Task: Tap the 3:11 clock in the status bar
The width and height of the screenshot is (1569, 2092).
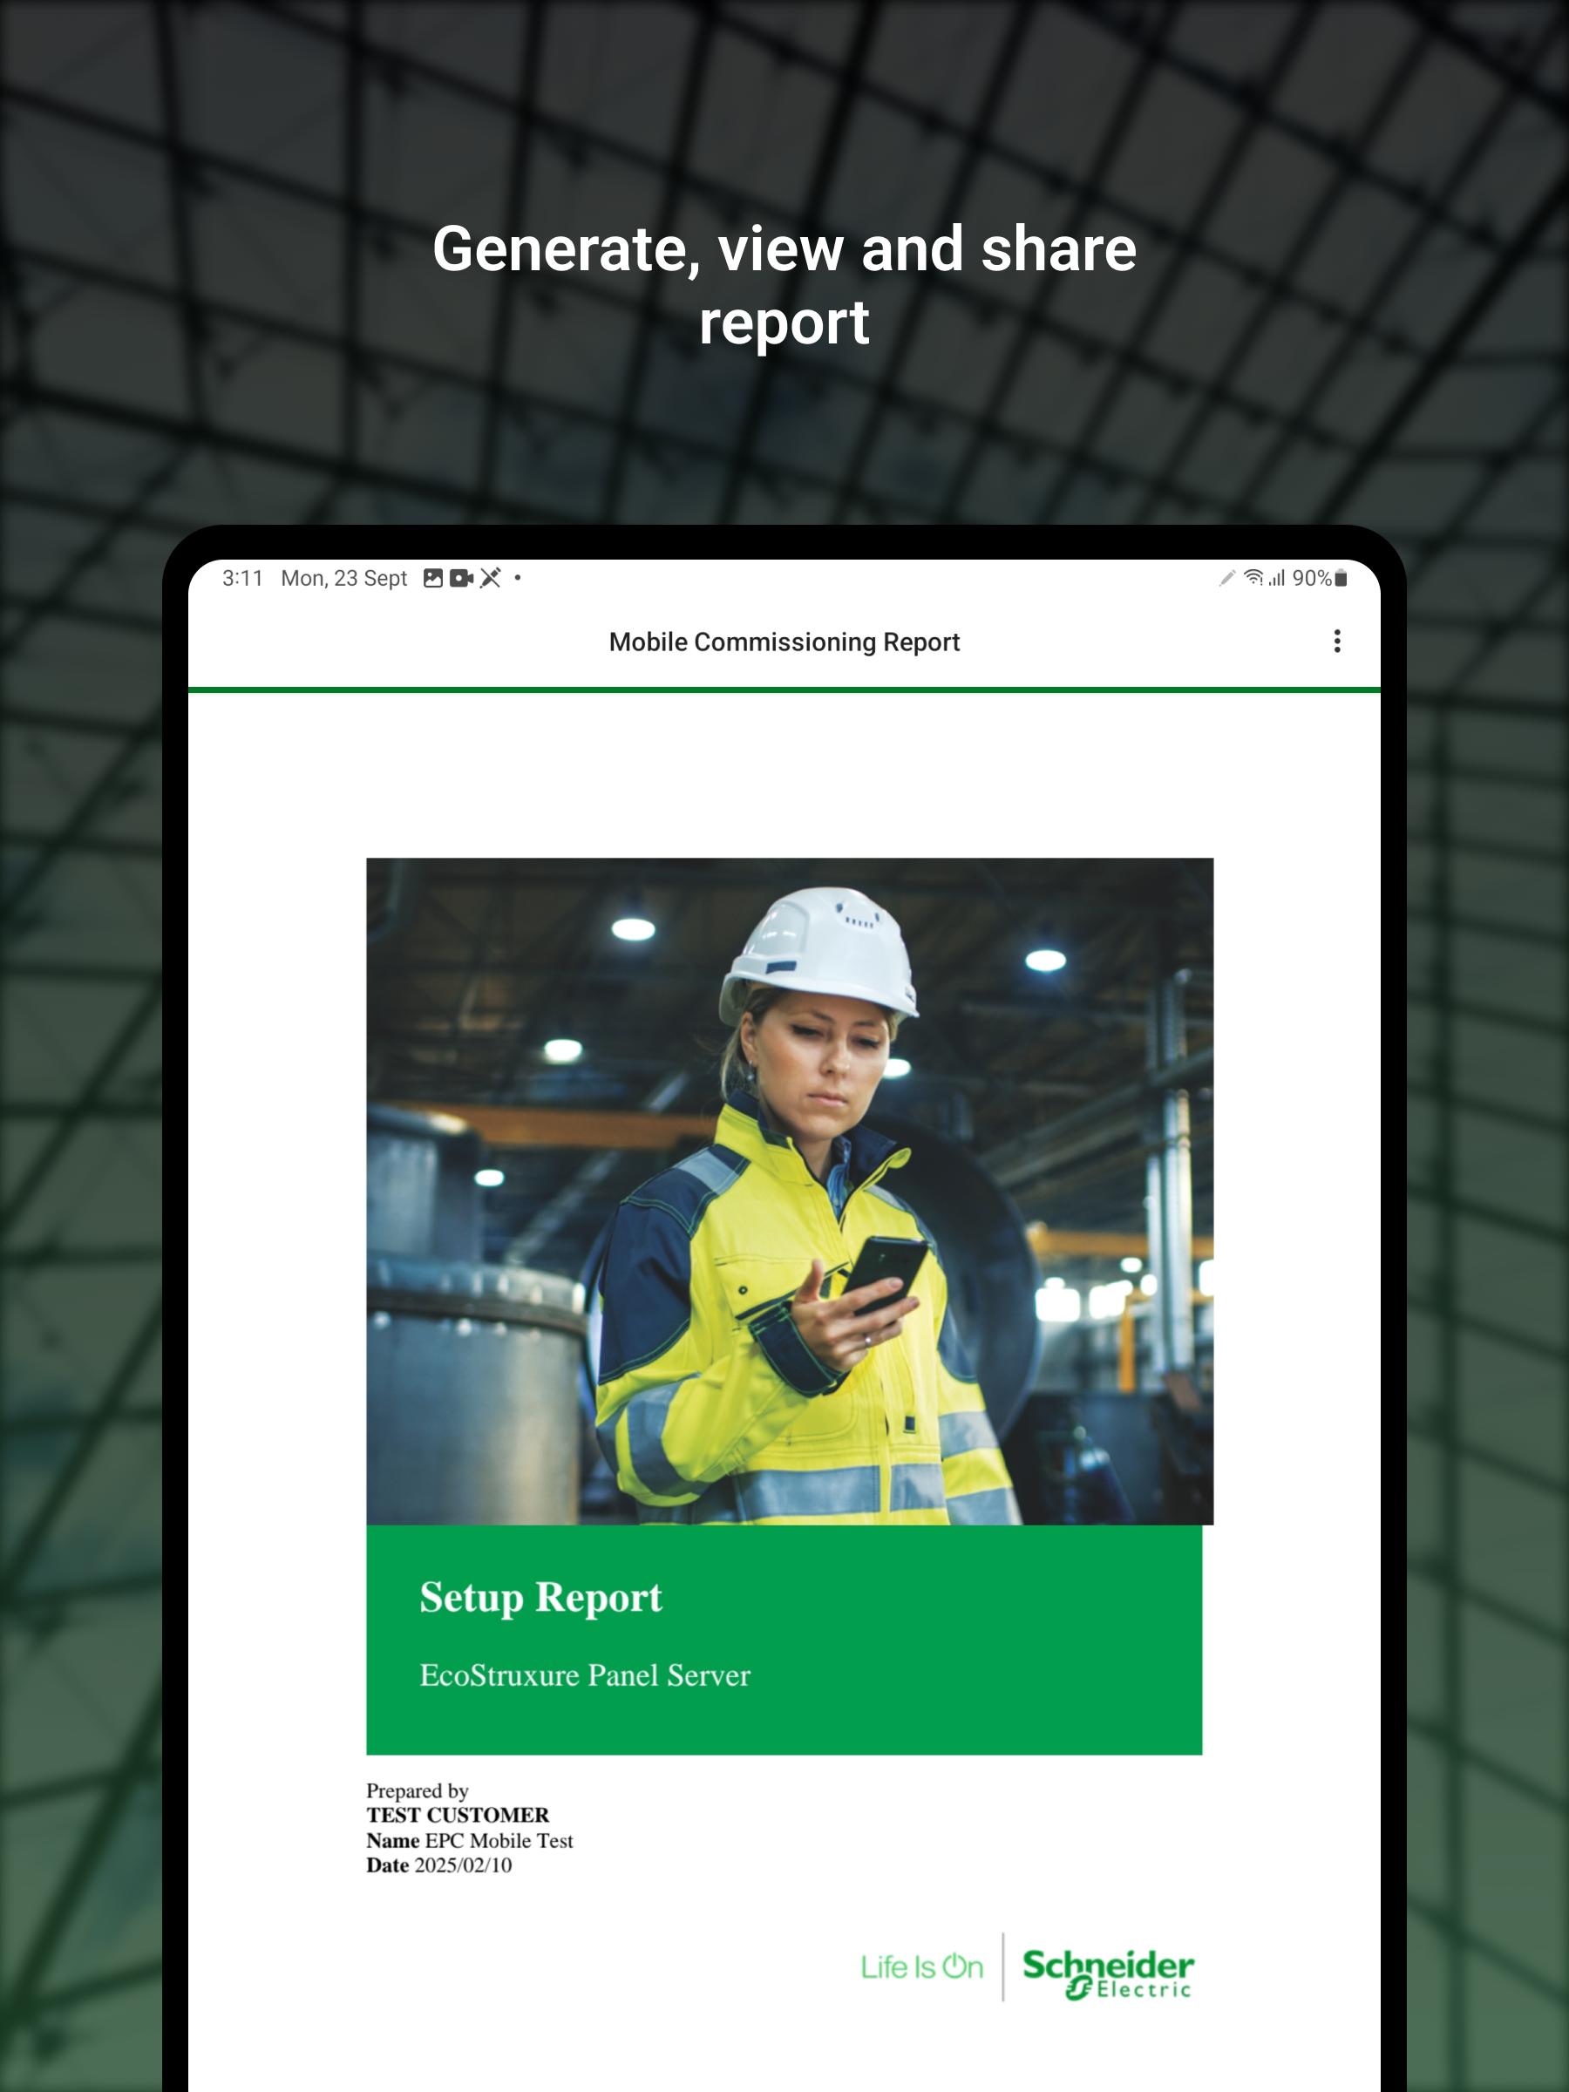Action: pos(243,578)
